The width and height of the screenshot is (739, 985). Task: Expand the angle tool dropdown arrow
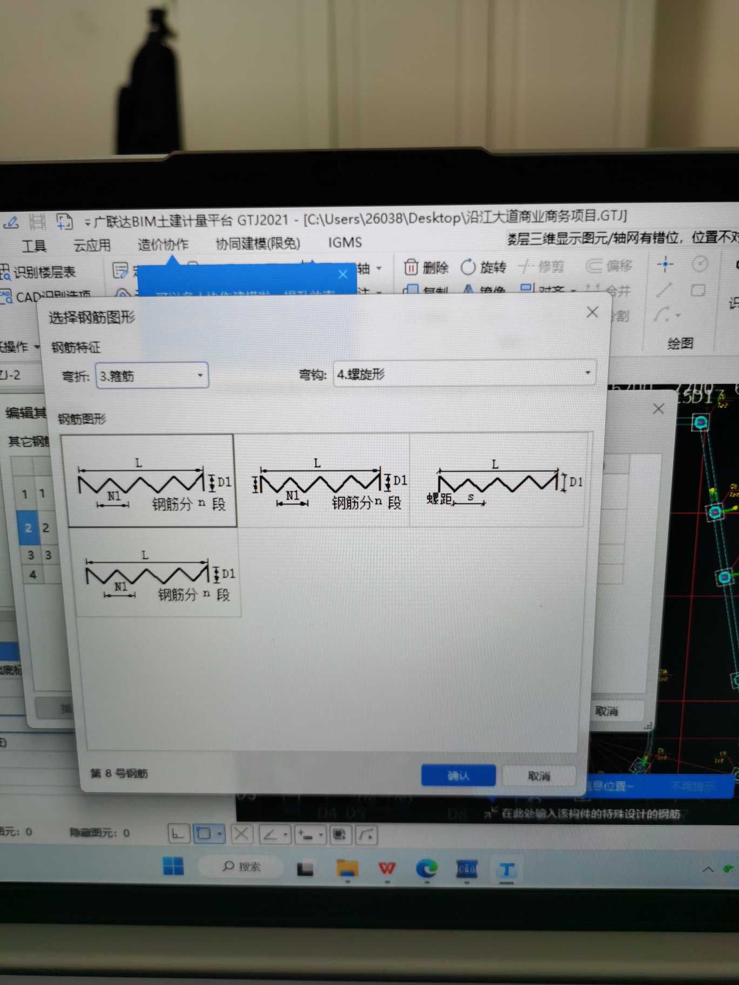point(285,835)
